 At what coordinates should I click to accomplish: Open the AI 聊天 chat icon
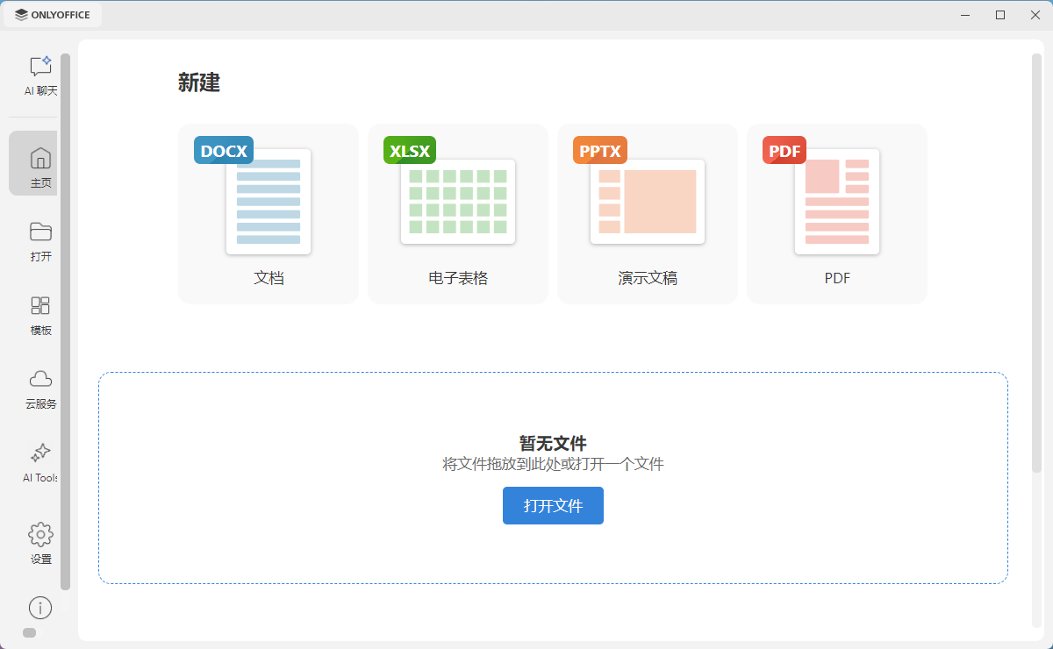pos(40,67)
